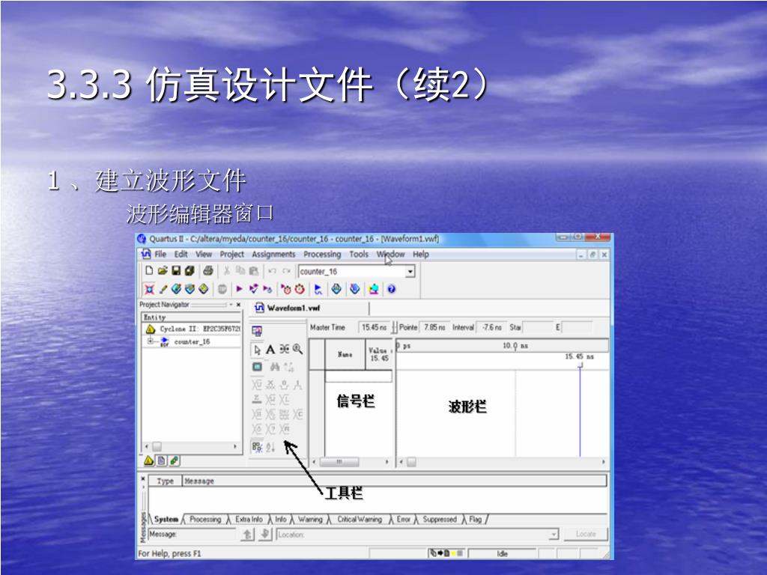The width and height of the screenshot is (767, 575).
Task: Click the Hierarchy tab icon in navigator
Action: pos(149,460)
